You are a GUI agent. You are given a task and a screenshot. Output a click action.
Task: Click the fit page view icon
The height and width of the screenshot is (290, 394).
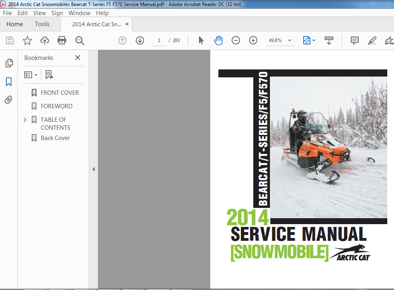(306, 40)
